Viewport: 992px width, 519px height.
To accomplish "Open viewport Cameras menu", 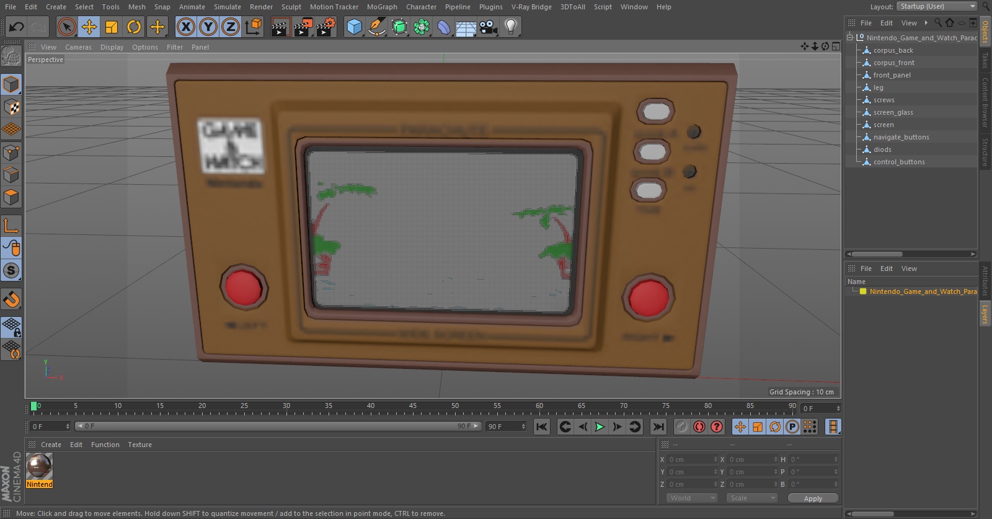I will tap(78, 47).
